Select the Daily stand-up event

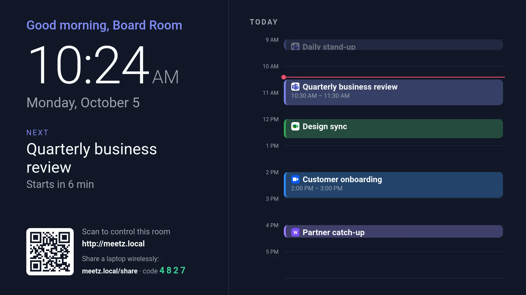pos(393,45)
